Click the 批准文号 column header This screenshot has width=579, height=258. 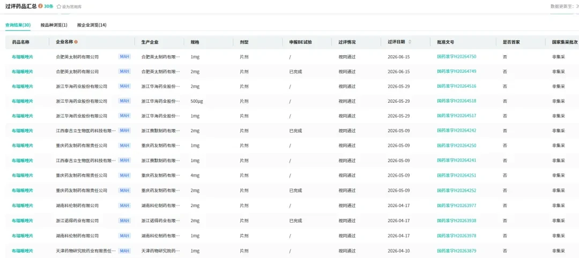(446, 42)
